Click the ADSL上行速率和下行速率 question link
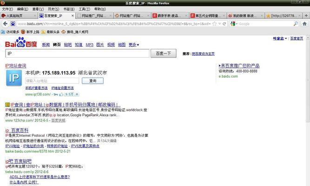Viewport: 310px width, 186px height. click(40, 177)
